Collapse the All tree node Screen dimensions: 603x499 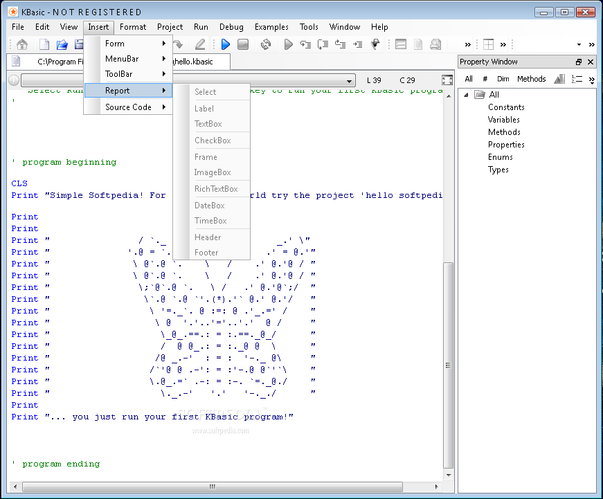[466, 95]
